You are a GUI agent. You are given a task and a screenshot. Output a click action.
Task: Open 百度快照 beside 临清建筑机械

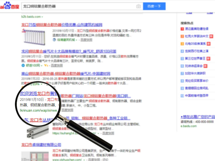[x=86, y=40]
